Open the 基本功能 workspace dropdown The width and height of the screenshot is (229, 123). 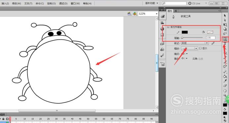152,3
